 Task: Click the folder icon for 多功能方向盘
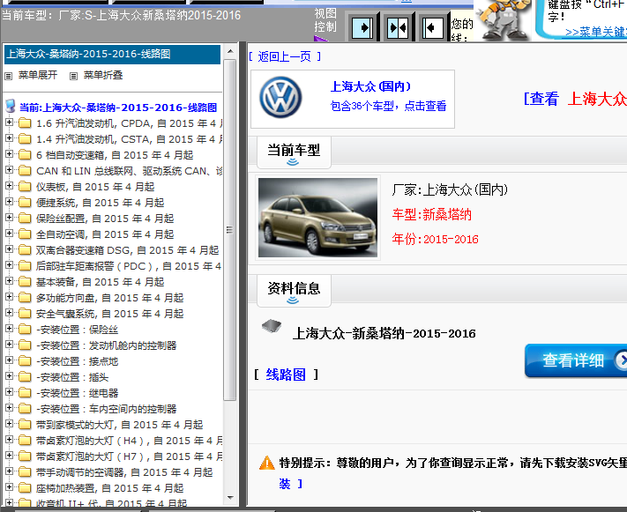tap(25, 298)
